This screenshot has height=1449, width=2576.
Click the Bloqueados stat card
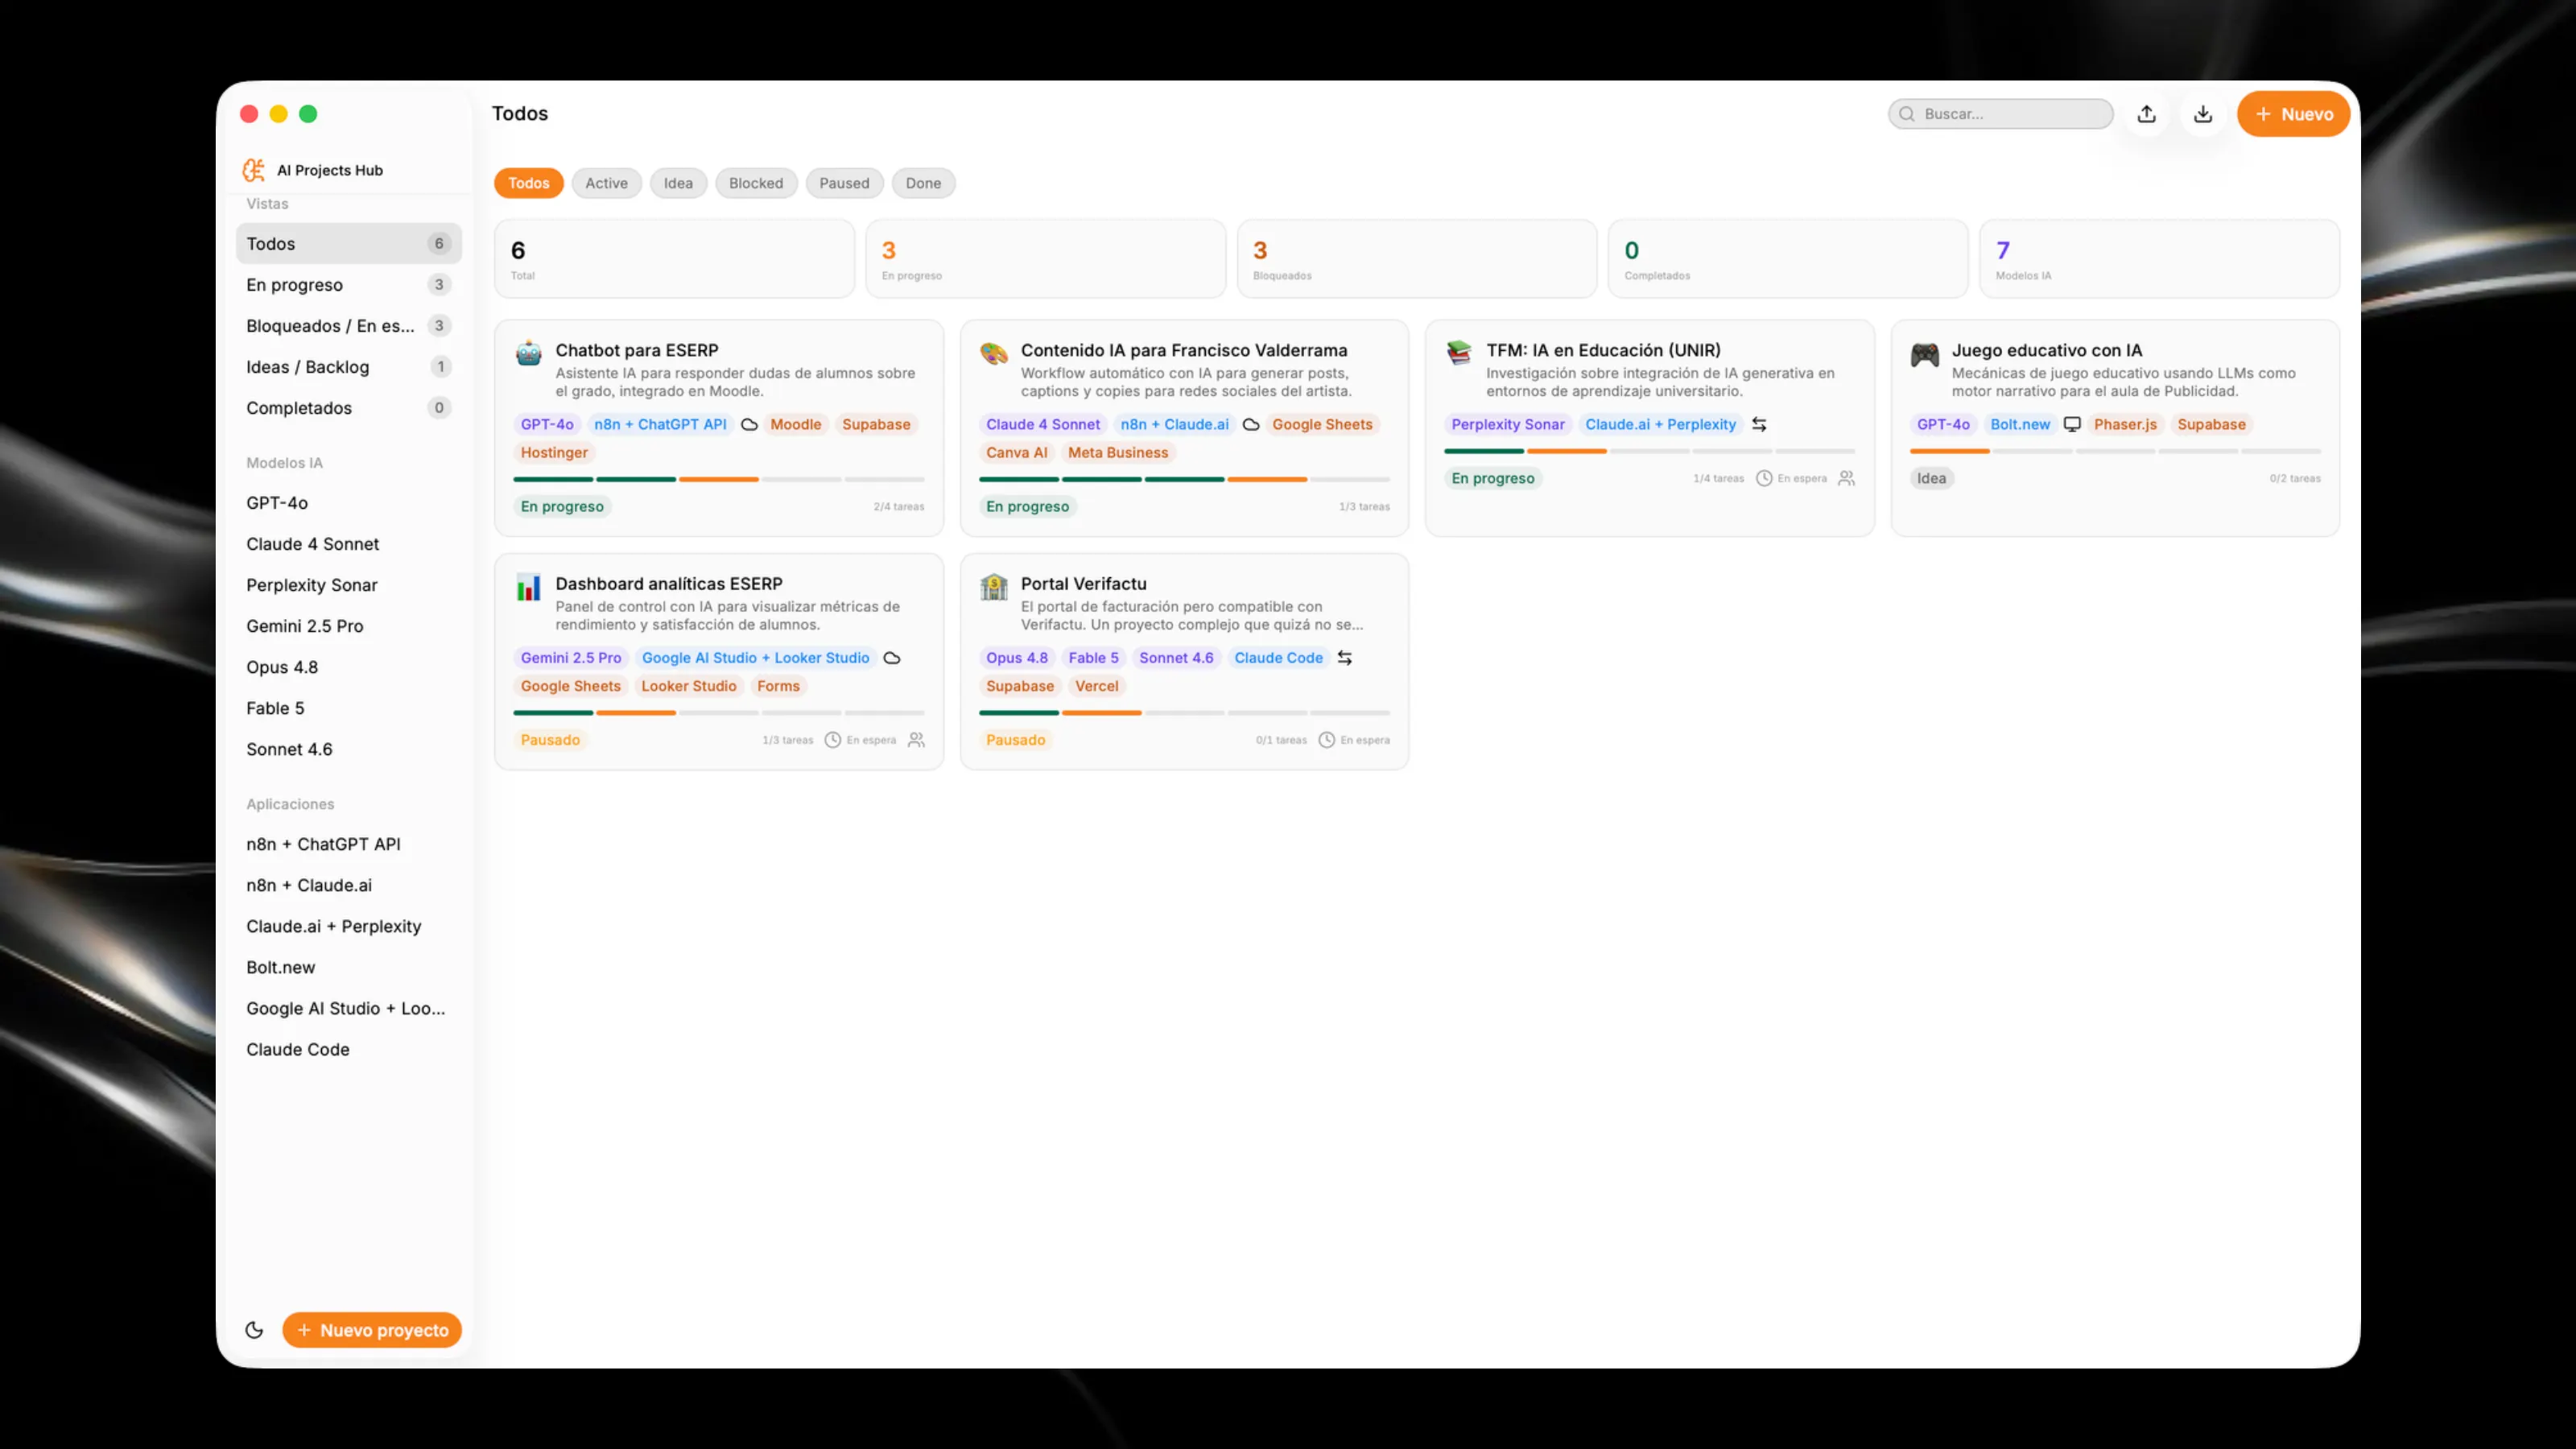point(1416,259)
